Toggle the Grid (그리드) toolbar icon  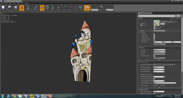[x=42, y=8]
